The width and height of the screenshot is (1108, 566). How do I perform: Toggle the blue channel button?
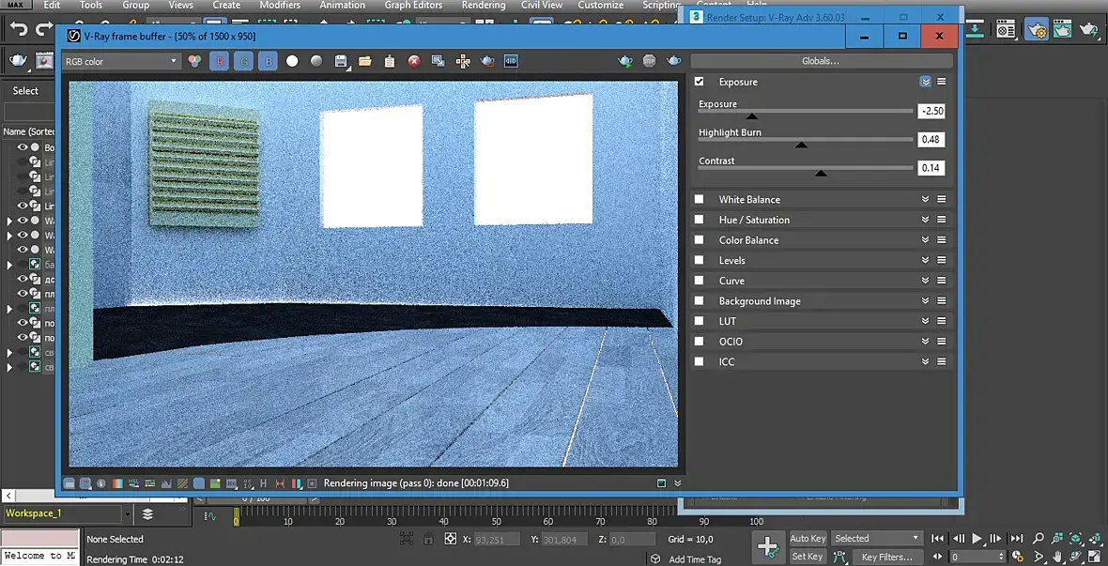(x=269, y=61)
